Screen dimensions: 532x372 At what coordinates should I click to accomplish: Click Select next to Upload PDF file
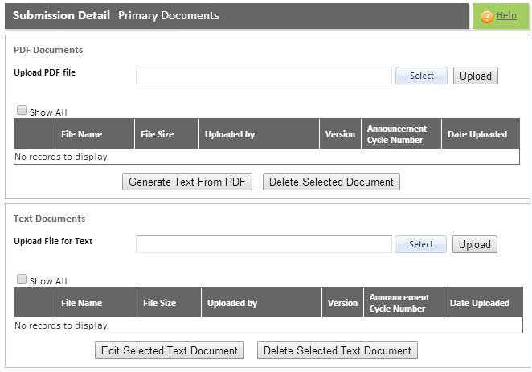tap(421, 76)
